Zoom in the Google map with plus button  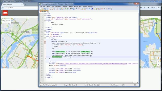(x=158, y=62)
